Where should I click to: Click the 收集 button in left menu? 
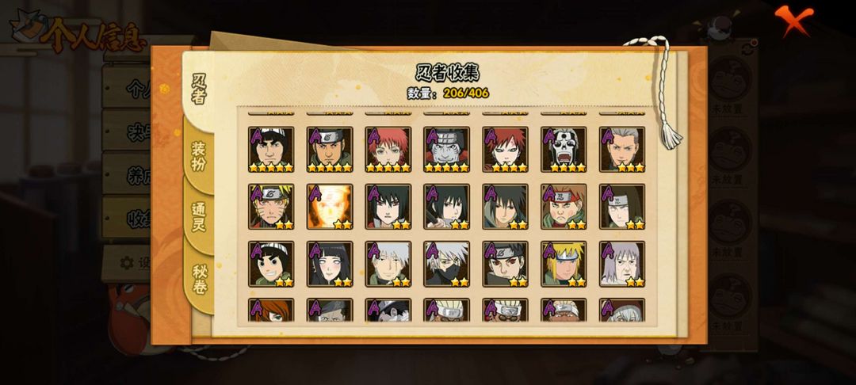click(x=128, y=218)
